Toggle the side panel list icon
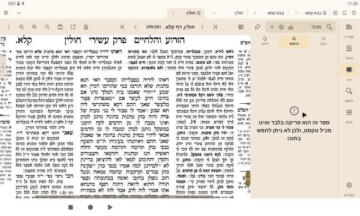 [241, 27]
